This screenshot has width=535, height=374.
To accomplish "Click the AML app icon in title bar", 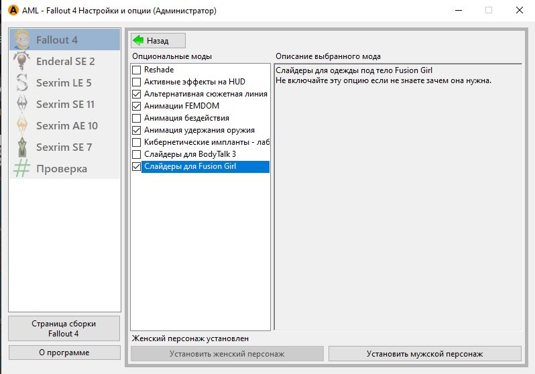I will coord(11,11).
